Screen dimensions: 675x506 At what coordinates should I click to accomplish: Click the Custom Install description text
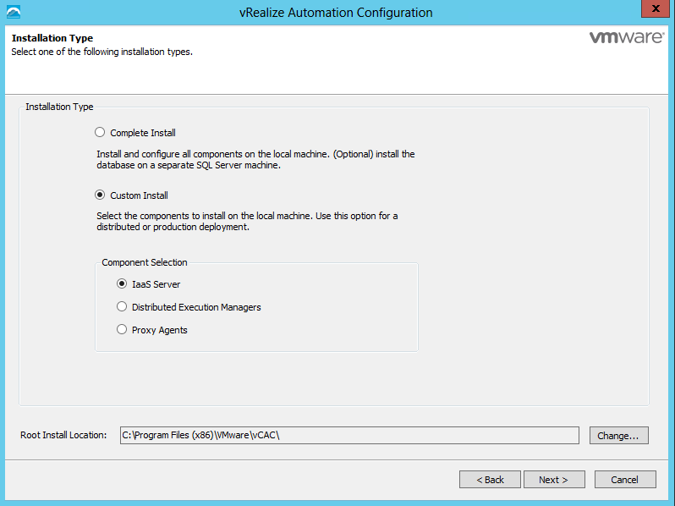[247, 221]
